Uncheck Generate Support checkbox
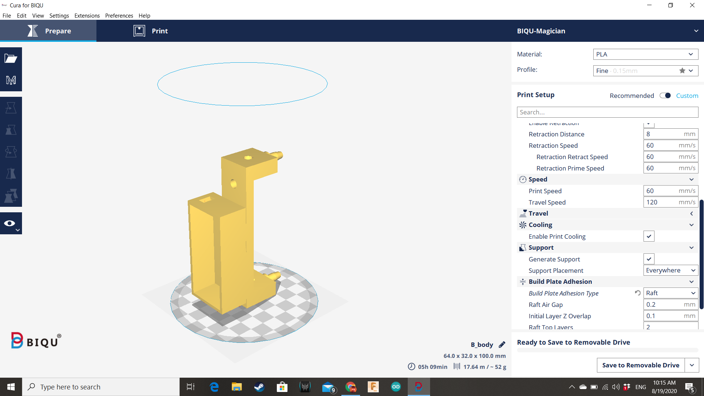 tap(649, 259)
